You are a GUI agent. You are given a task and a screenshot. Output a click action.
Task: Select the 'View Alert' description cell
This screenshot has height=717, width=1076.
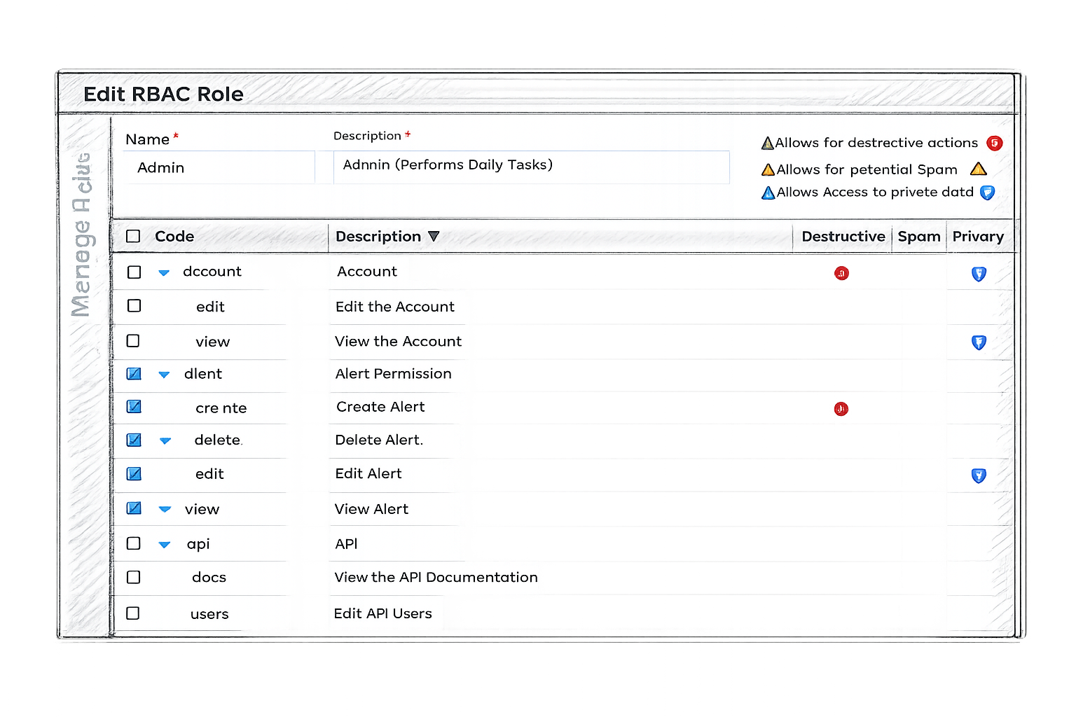coord(371,509)
